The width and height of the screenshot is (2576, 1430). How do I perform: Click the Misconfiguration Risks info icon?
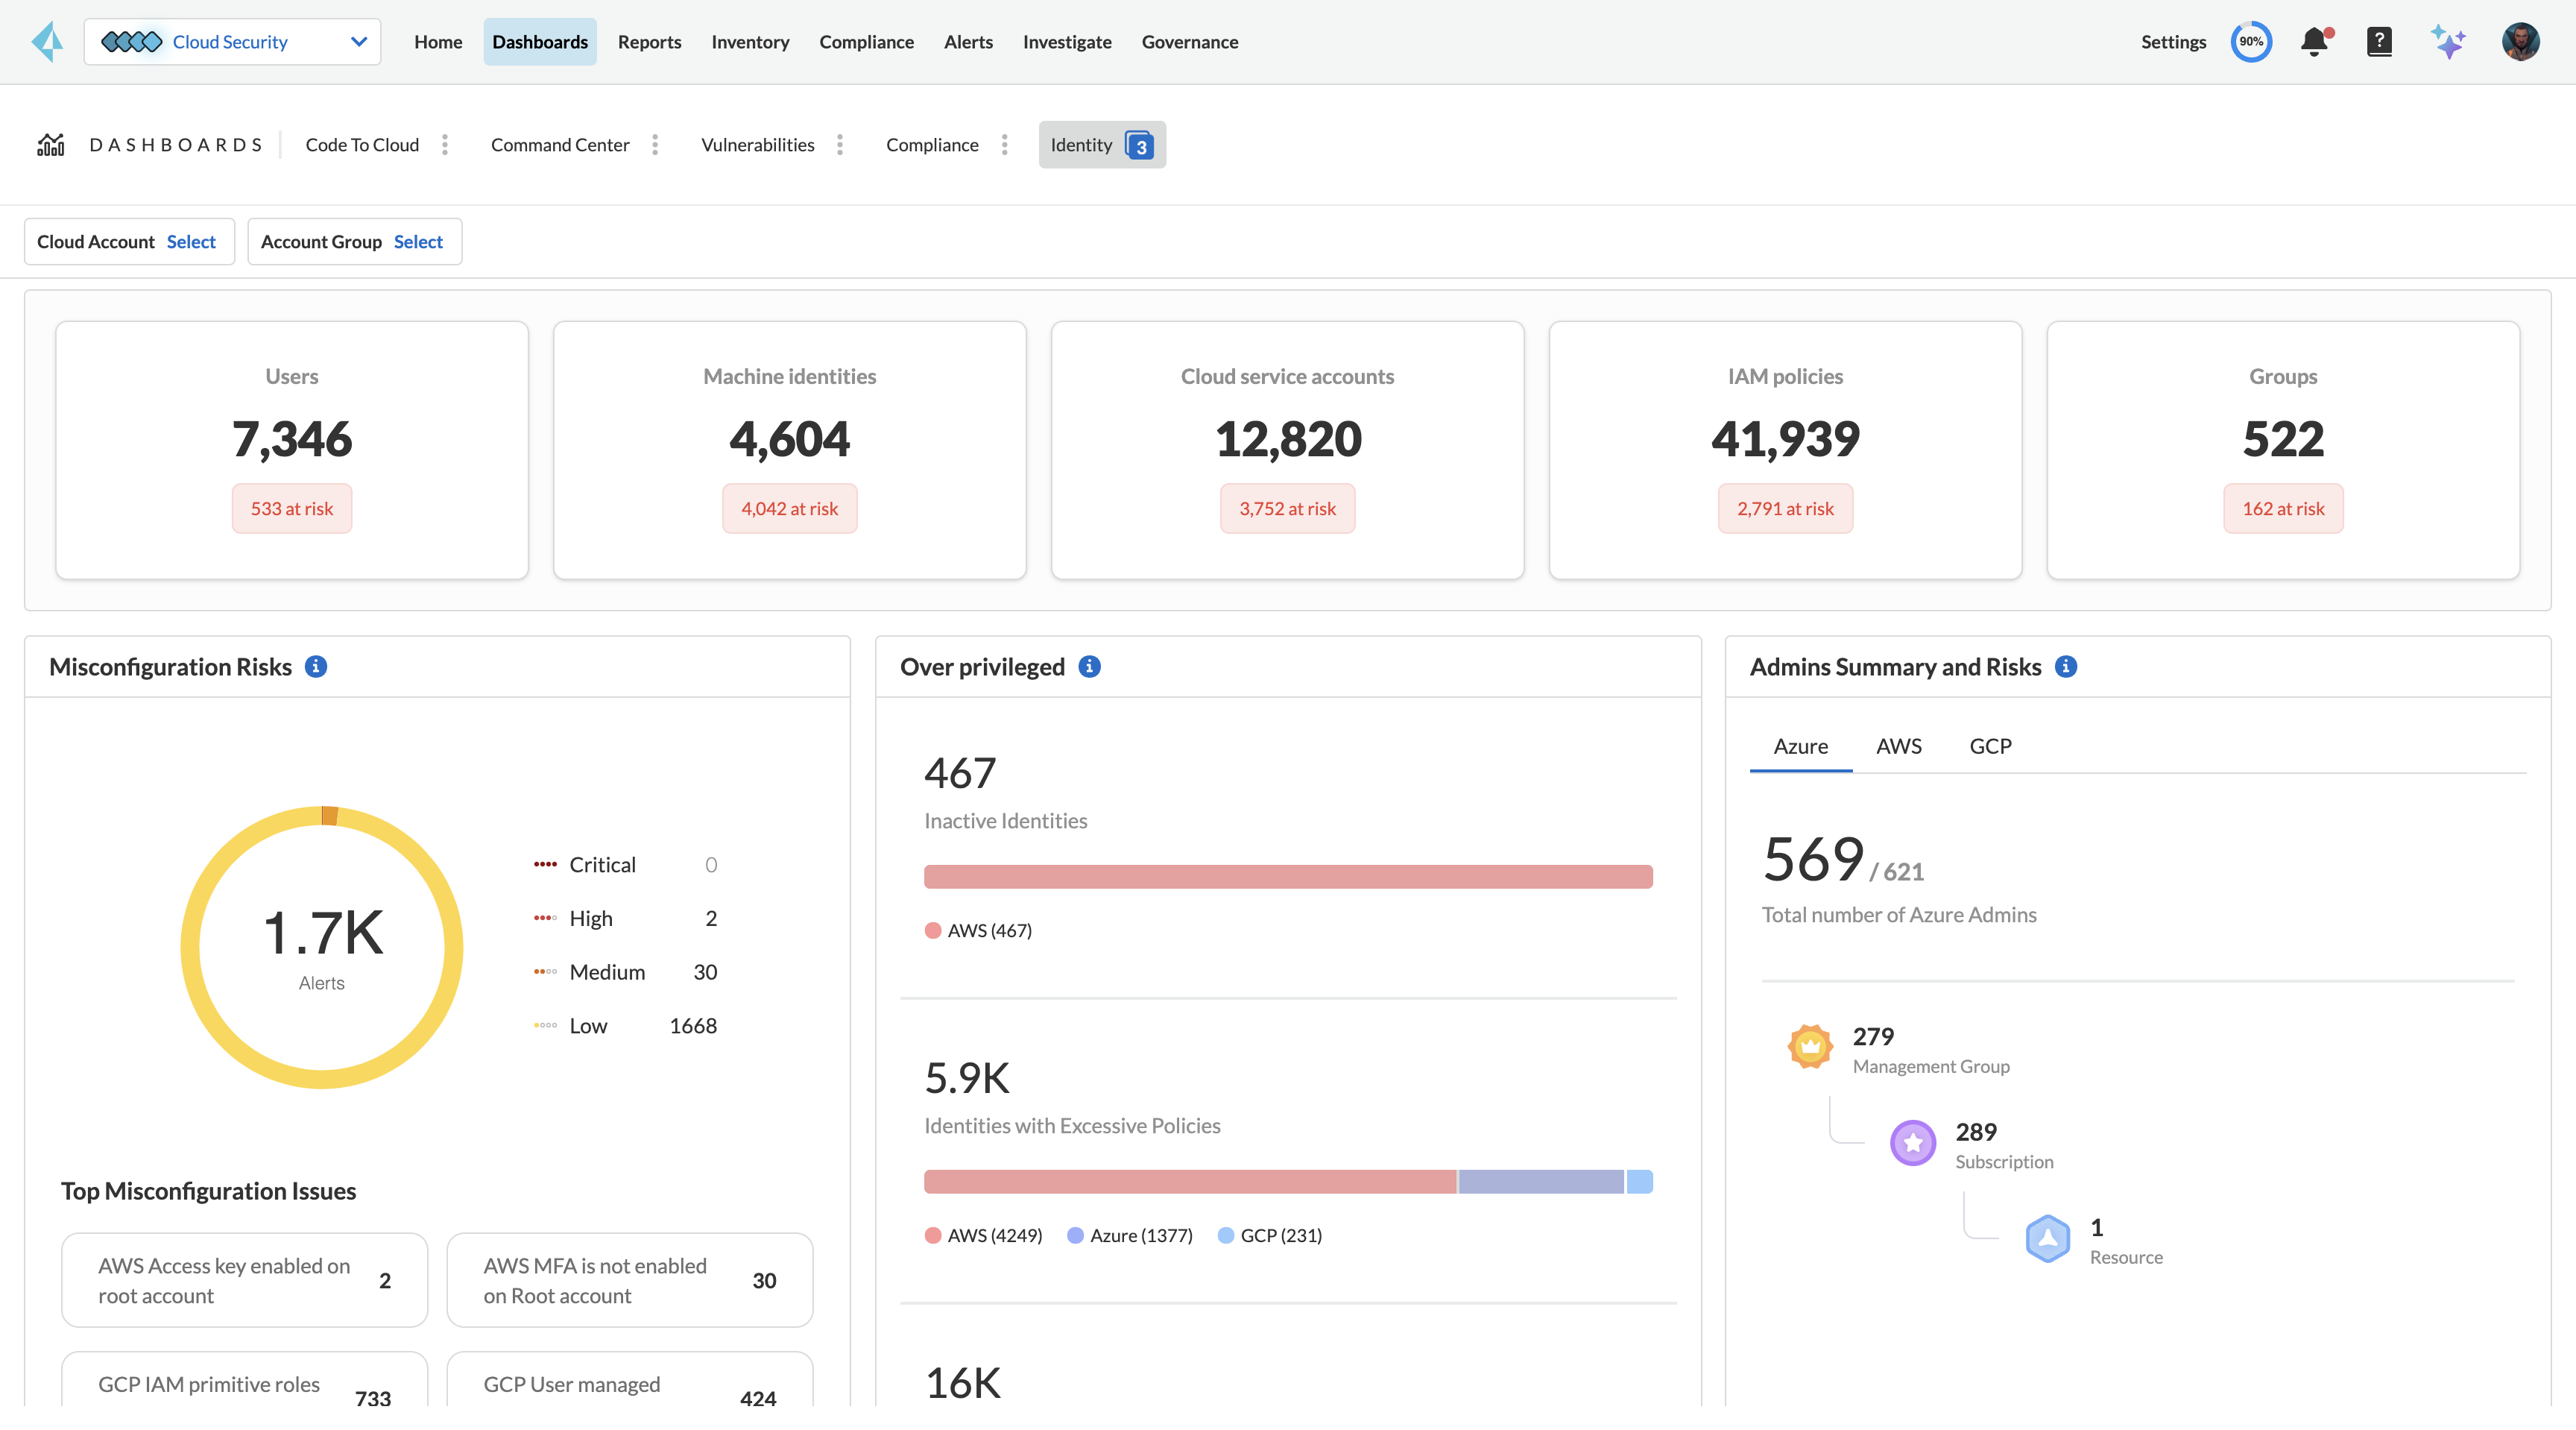317,666
